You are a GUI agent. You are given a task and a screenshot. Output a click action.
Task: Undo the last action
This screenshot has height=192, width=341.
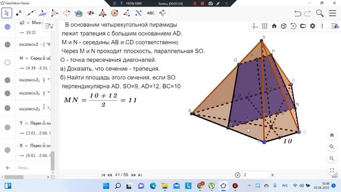pyautogui.click(x=298, y=13)
